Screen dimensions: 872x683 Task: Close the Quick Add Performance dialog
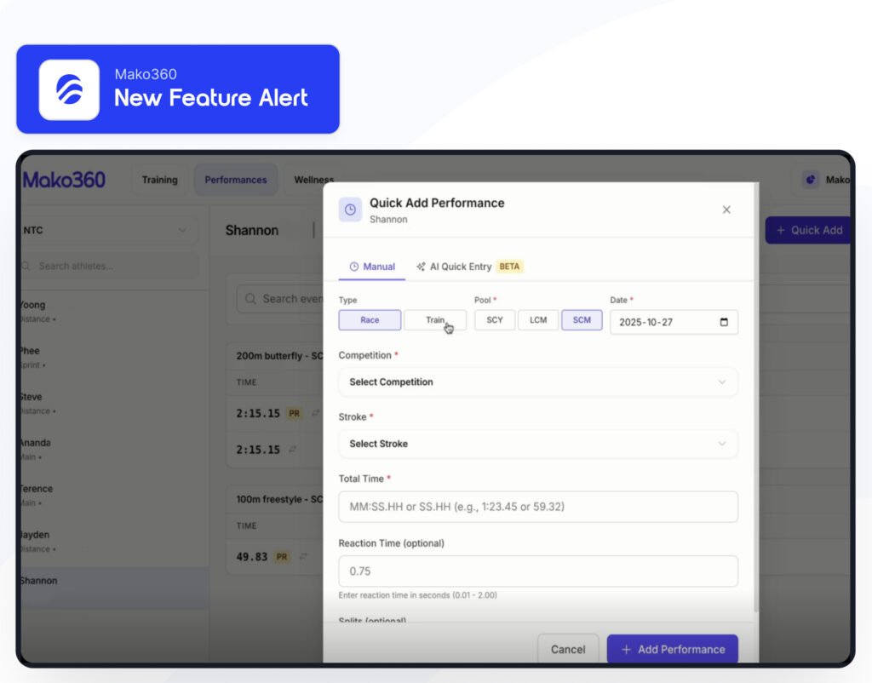(726, 209)
